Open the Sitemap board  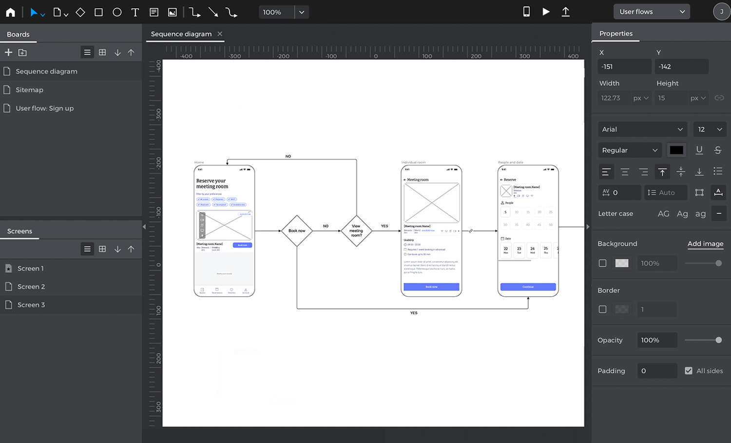(x=29, y=90)
